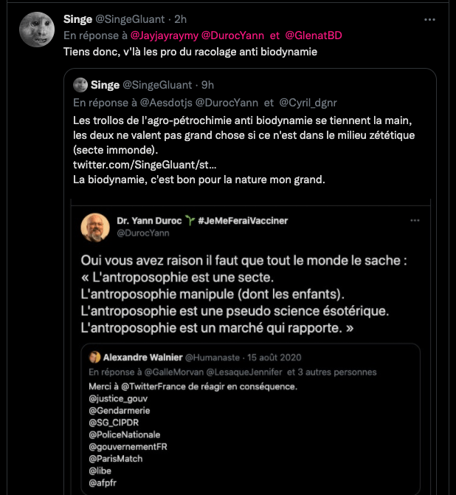
Task: Open the @GlenatBD mention link
Action: [x=313, y=35]
